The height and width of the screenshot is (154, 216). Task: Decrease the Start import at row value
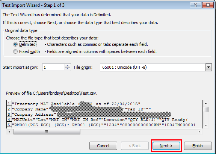tap(67, 69)
